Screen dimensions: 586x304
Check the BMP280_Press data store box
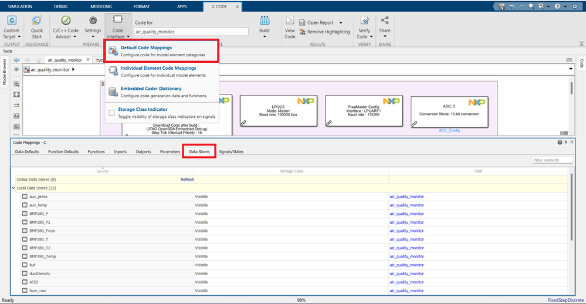(25, 231)
